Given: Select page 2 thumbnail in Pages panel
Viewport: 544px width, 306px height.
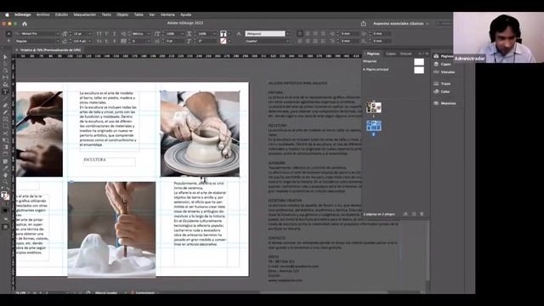Looking at the screenshot, I should click(x=374, y=126).
